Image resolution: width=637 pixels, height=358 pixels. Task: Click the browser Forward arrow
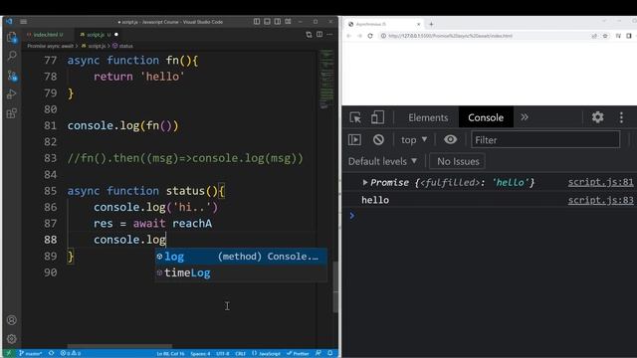click(x=359, y=36)
